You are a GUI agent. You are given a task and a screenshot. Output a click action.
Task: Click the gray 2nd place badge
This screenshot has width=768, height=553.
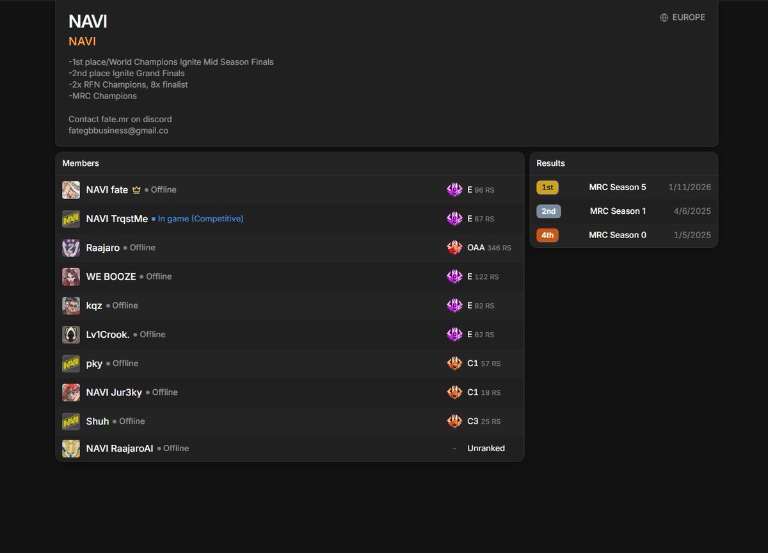pyautogui.click(x=548, y=211)
